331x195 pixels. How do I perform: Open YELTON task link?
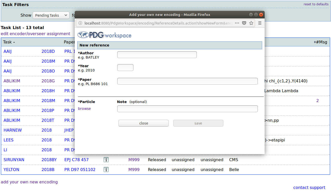coord(11,169)
